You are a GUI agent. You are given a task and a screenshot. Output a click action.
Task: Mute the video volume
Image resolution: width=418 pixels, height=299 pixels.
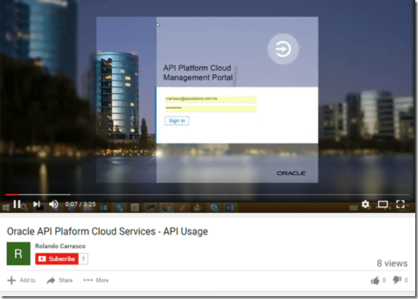pyautogui.click(x=53, y=204)
